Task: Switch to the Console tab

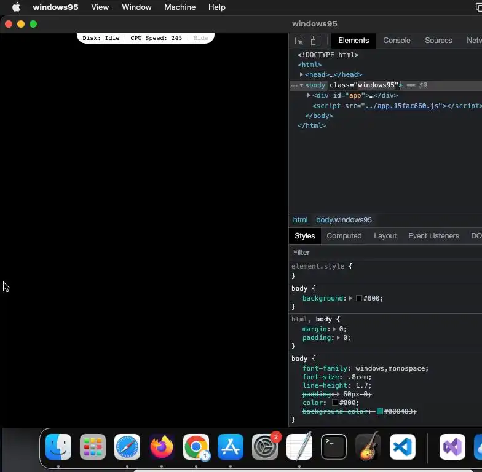Action: click(397, 41)
